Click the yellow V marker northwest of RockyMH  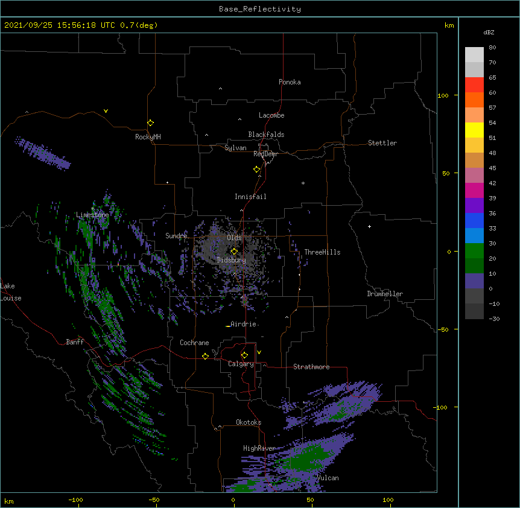106,111
